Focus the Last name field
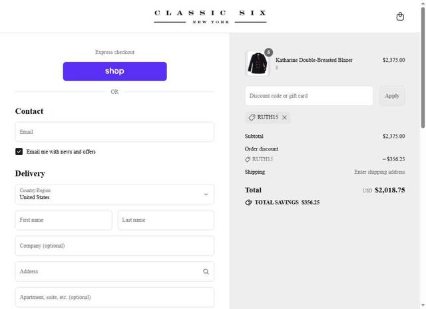This screenshot has height=309, width=426. [166, 220]
